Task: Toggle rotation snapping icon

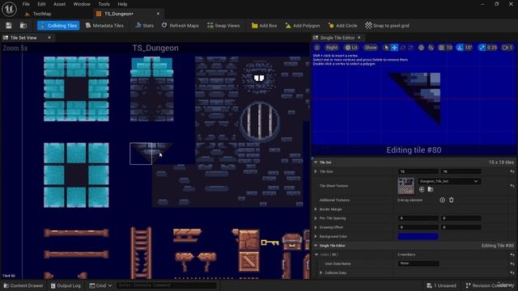Action: tap(460, 48)
